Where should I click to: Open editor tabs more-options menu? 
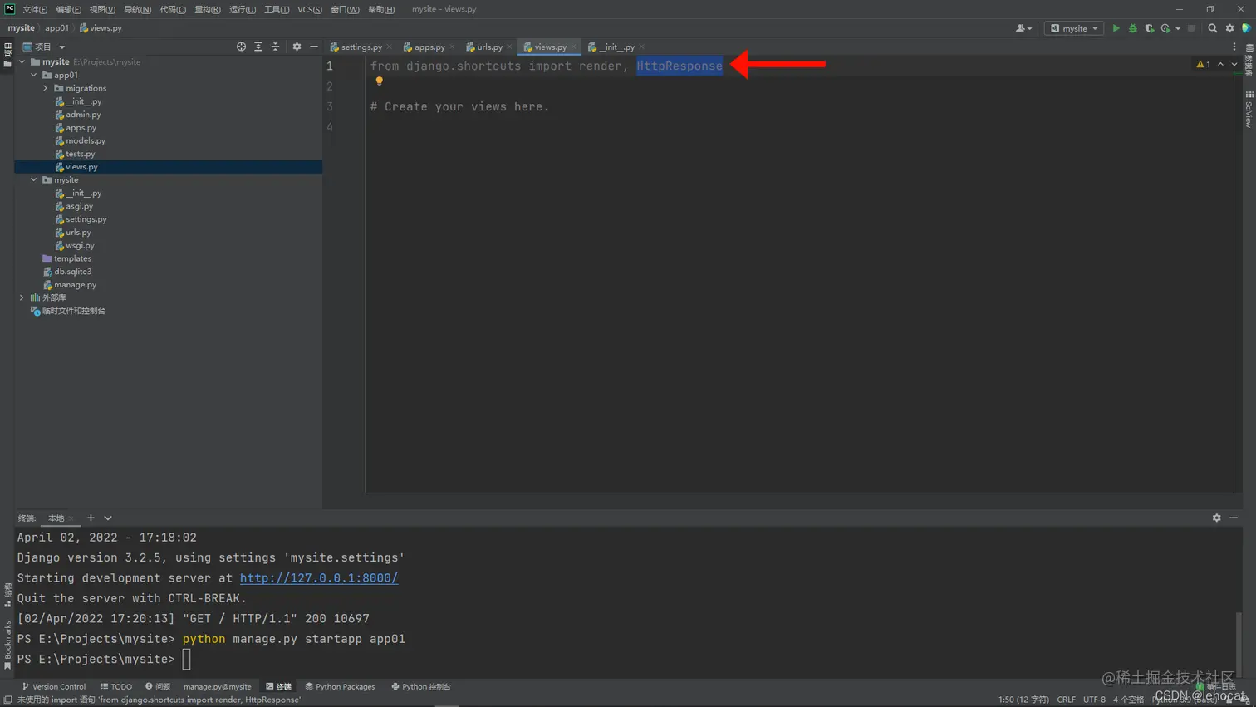pos(1234,47)
